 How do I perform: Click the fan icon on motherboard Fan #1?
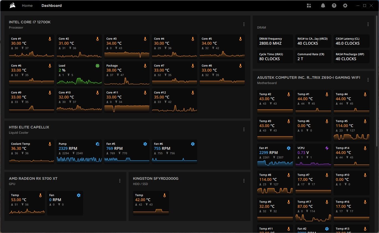289,148
